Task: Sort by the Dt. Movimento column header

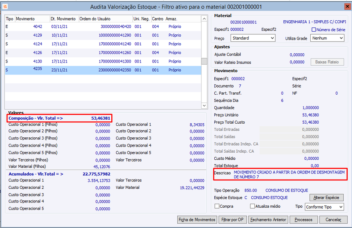Action: (x=64, y=19)
